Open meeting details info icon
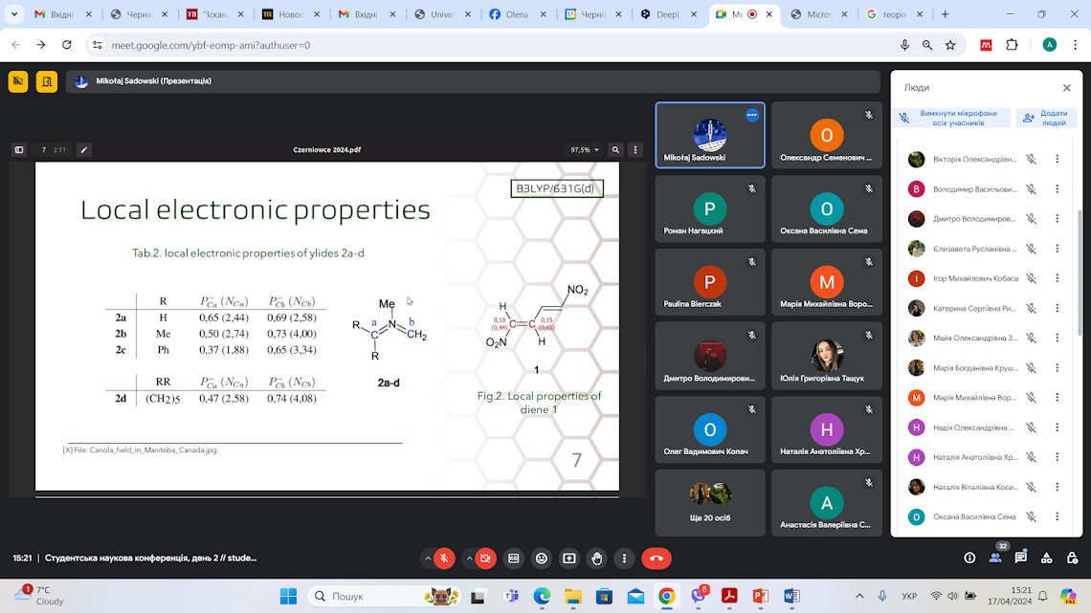Viewport: 1091px width, 613px height. 969,558
